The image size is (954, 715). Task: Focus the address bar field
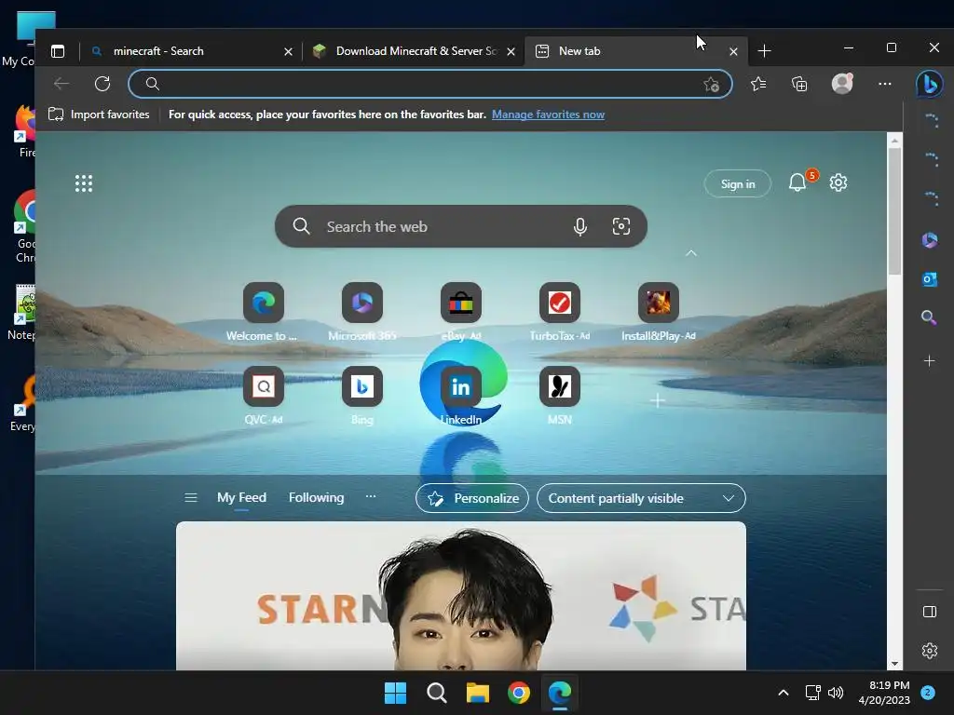point(429,84)
